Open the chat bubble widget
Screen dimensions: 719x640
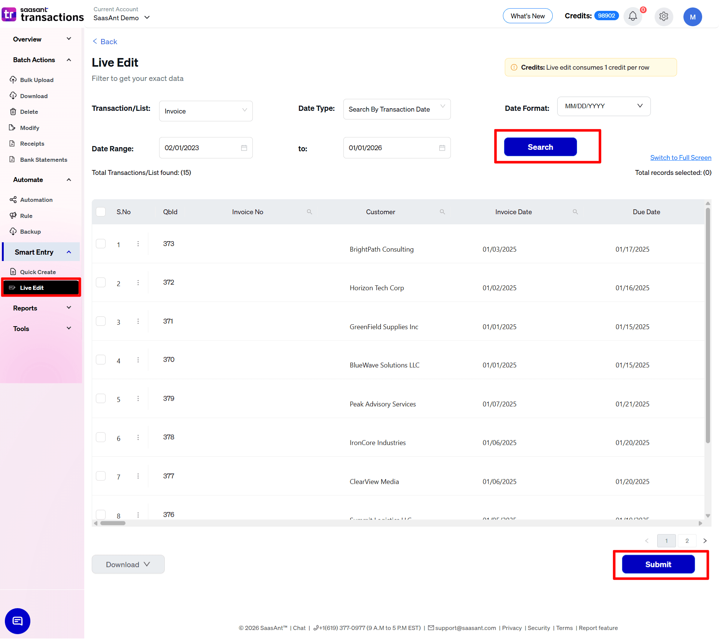click(x=18, y=621)
